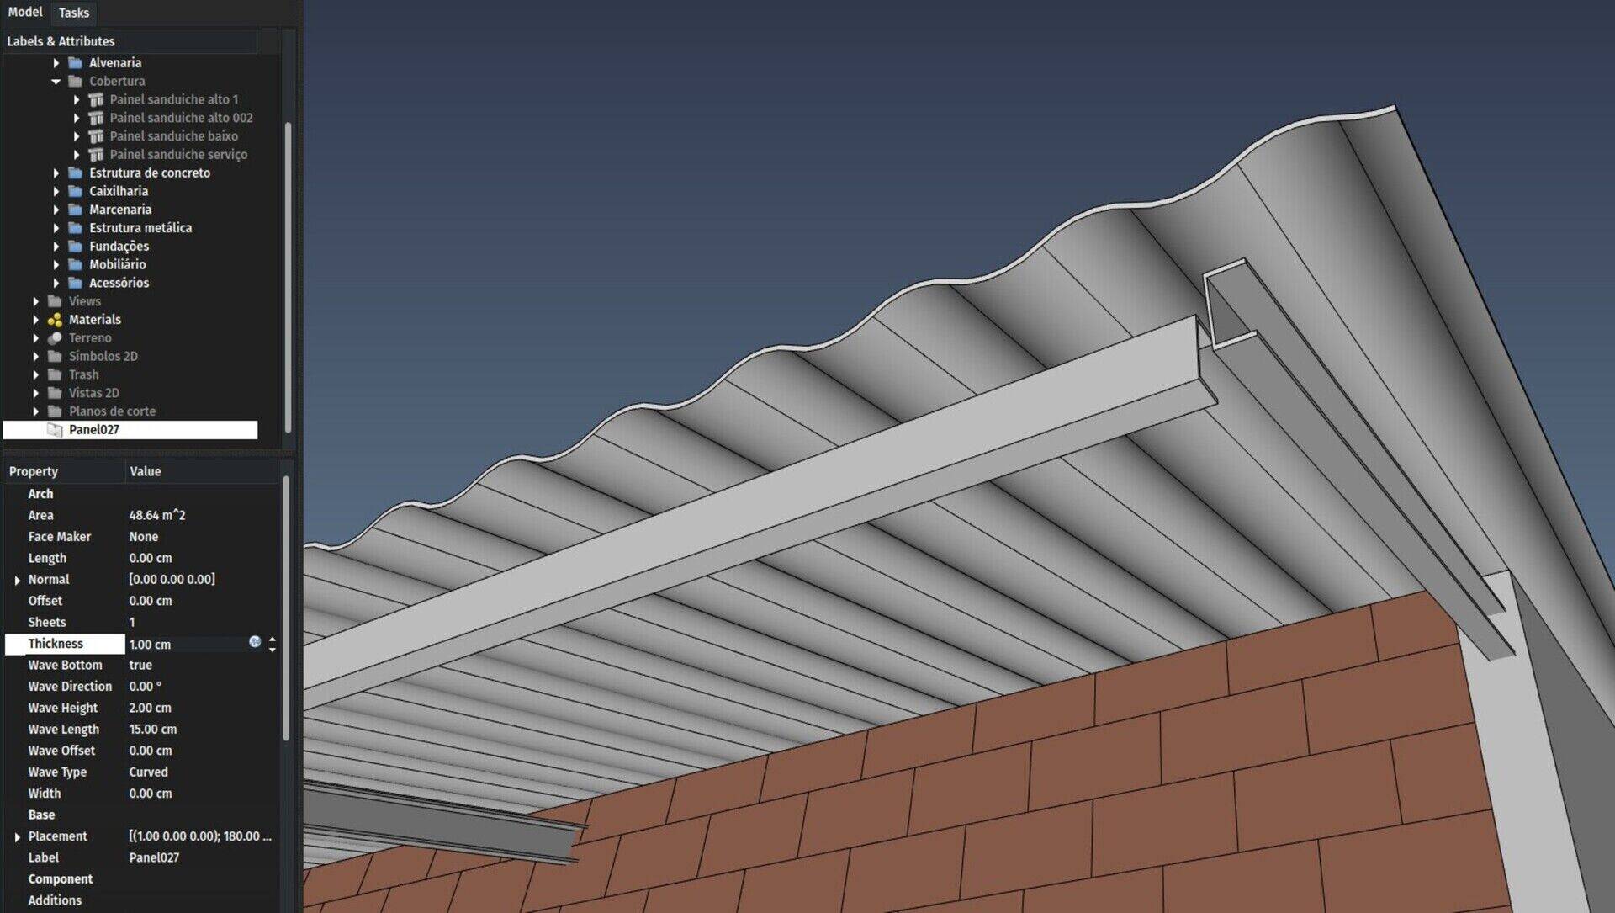The image size is (1615, 913).
Task: Click the increment arrow for Thickness
Action: coord(275,638)
